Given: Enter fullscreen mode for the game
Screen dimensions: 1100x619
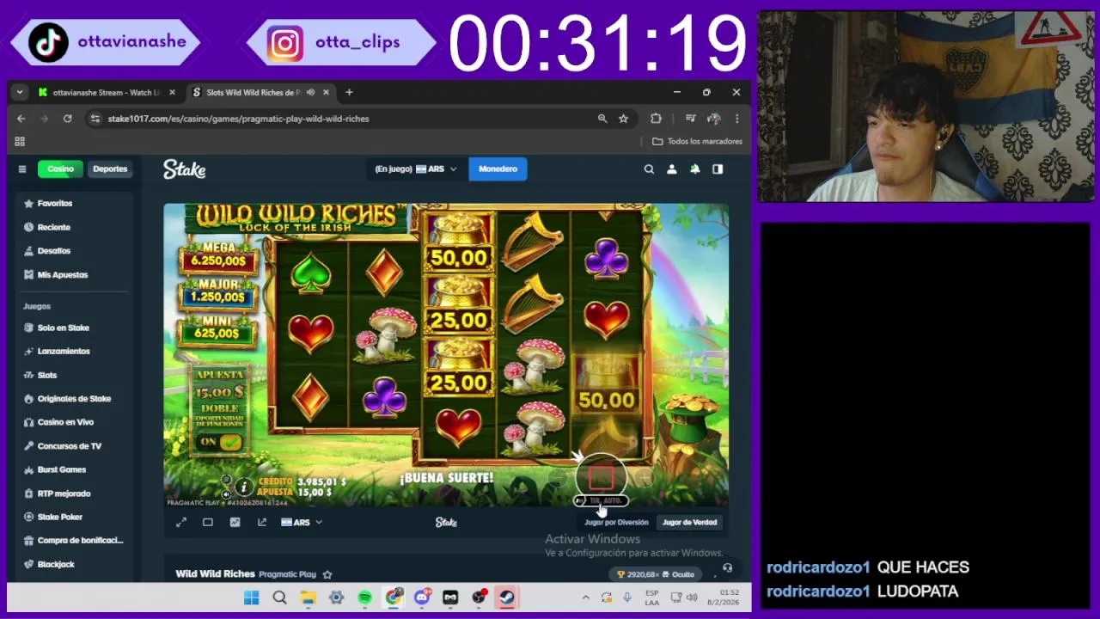Looking at the screenshot, I should click(x=181, y=522).
